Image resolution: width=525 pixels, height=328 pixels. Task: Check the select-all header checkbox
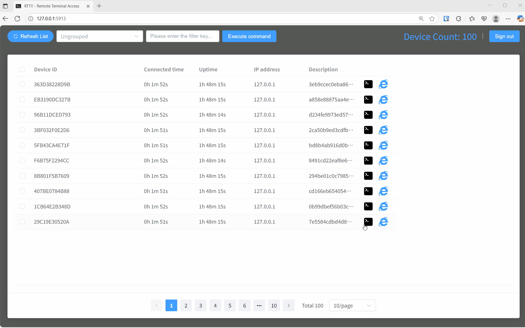tap(22, 69)
